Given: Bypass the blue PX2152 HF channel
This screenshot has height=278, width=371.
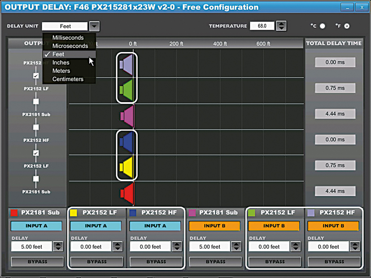Looking at the screenshot, I should tap(156, 262).
